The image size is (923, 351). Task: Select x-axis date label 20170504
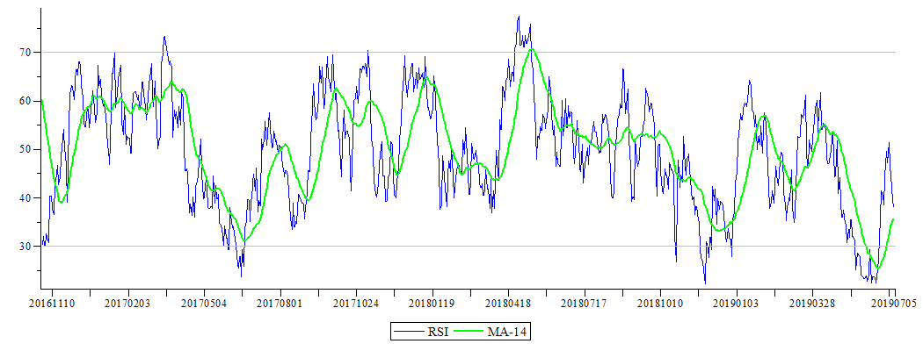pos(205,304)
